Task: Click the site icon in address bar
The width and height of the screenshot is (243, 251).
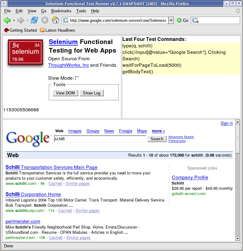Action: click(66, 20)
